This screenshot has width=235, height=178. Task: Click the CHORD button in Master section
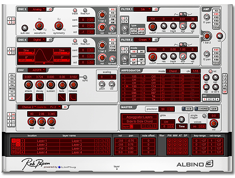point(202,109)
